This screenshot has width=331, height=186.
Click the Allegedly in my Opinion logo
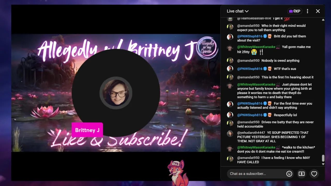pos(207,48)
